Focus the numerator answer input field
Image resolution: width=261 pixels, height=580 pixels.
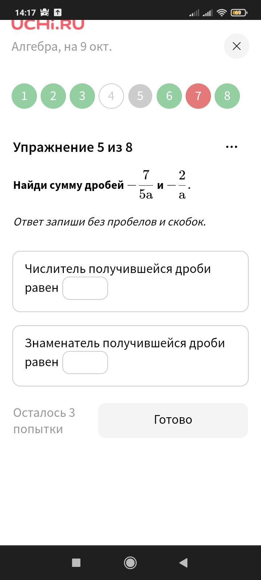(85, 288)
